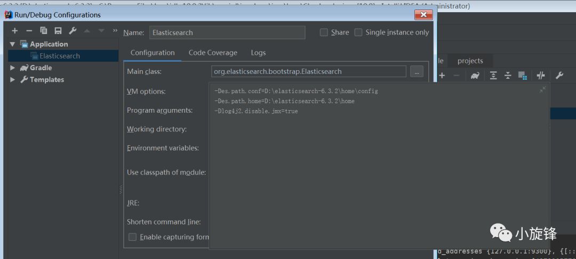Select the Templates node label in the tree
This screenshot has width=576, height=259.
coord(46,79)
